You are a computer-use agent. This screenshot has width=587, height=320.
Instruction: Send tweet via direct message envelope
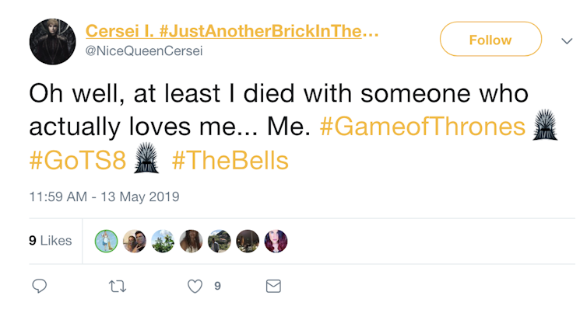[273, 287]
